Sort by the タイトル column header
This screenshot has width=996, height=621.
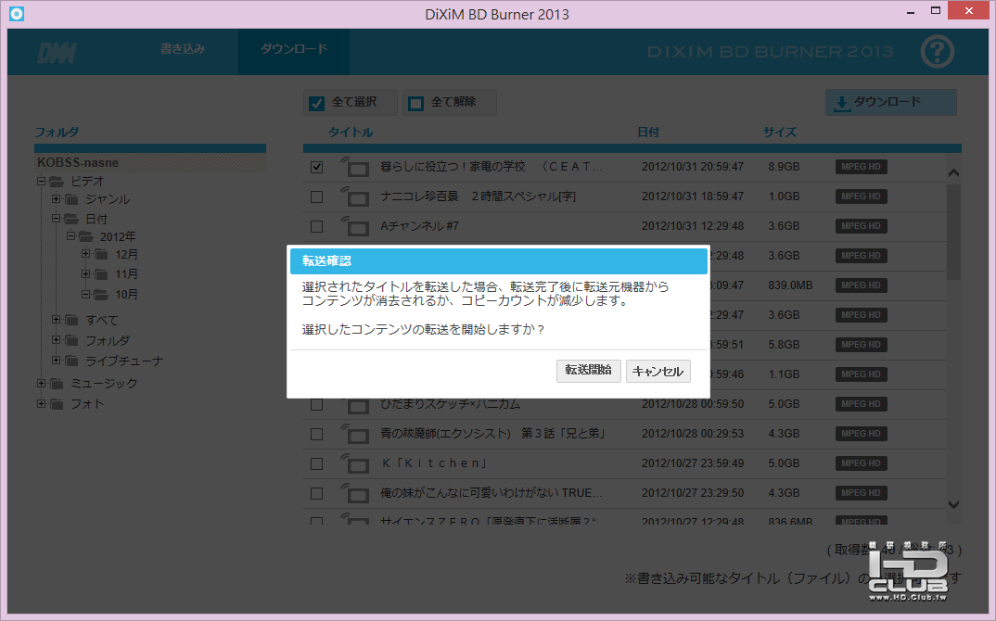click(x=350, y=132)
